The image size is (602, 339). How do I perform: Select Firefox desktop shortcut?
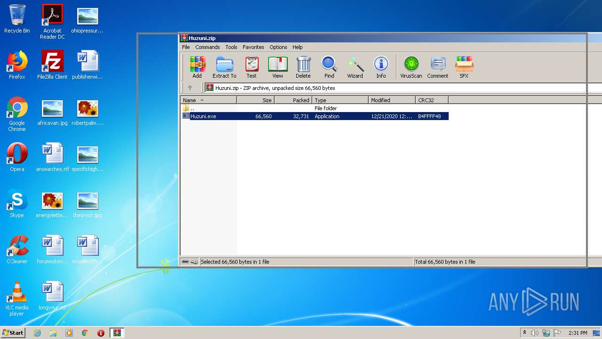17,65
